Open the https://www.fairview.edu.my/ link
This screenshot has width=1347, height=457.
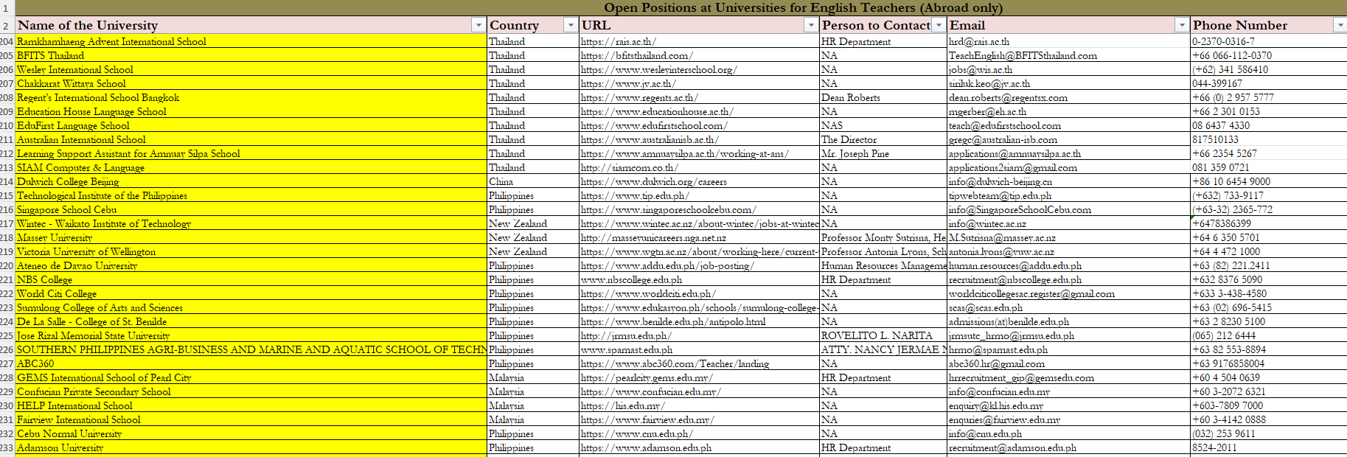647,420
